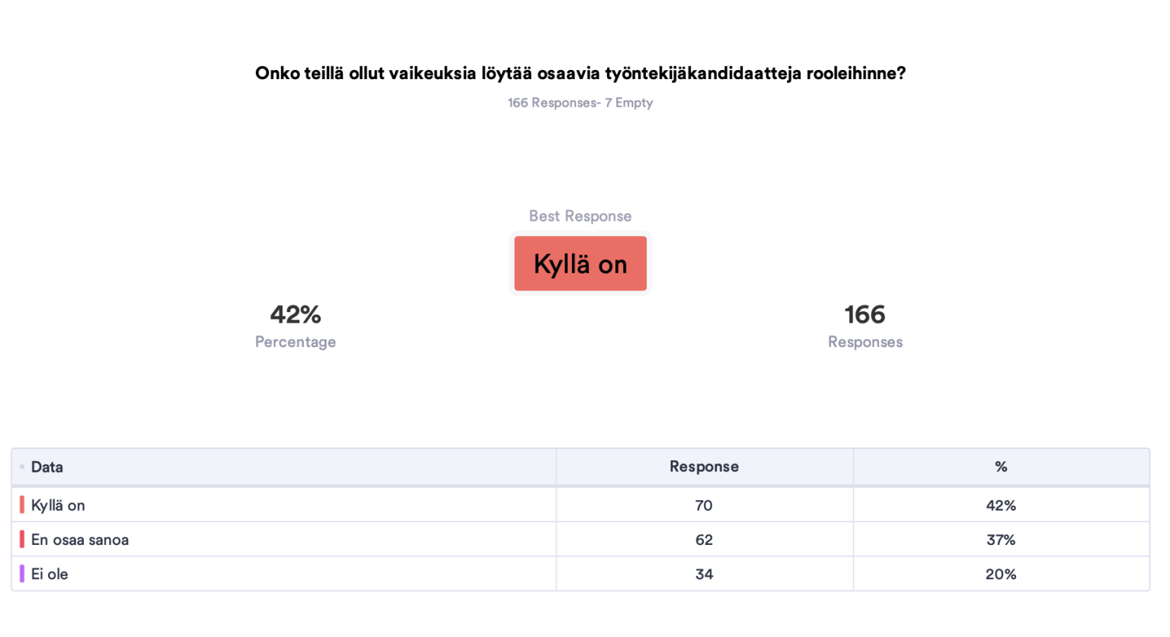Click the 37% percentage cell
Image resolution: width=1170 pixels, height=637 pixels.
1001,540
